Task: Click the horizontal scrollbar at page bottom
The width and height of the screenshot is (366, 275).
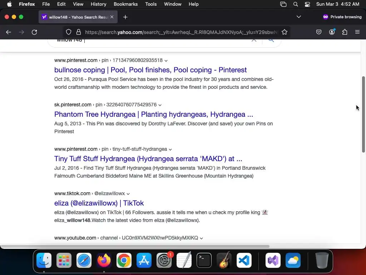Action: (135, 246)
